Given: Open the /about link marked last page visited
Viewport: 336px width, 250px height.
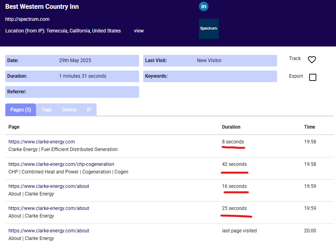Looking at the screenshot, I should click(x=49, y=231).
